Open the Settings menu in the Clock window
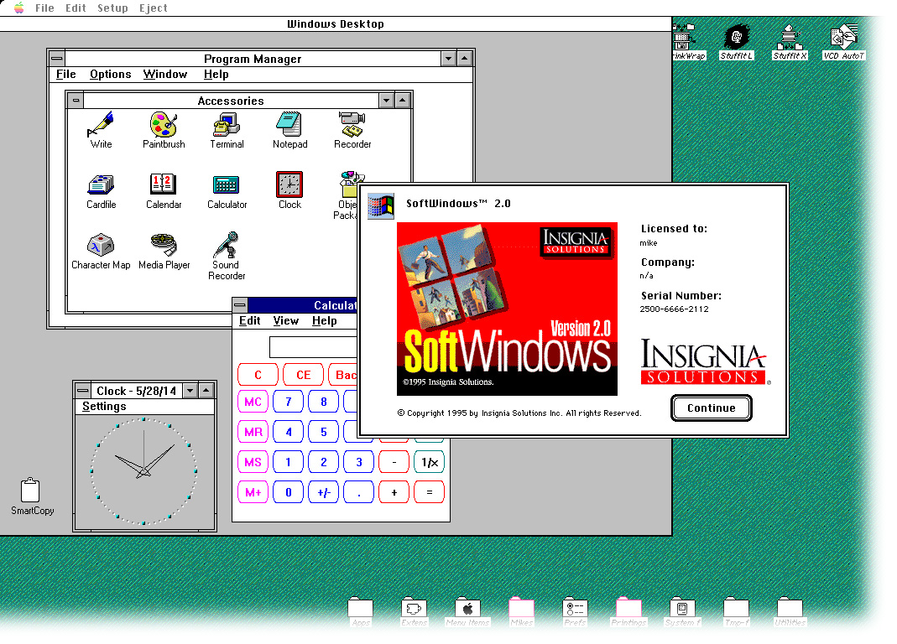This screenshot has height=644, width=897. [x=104, y=406]
